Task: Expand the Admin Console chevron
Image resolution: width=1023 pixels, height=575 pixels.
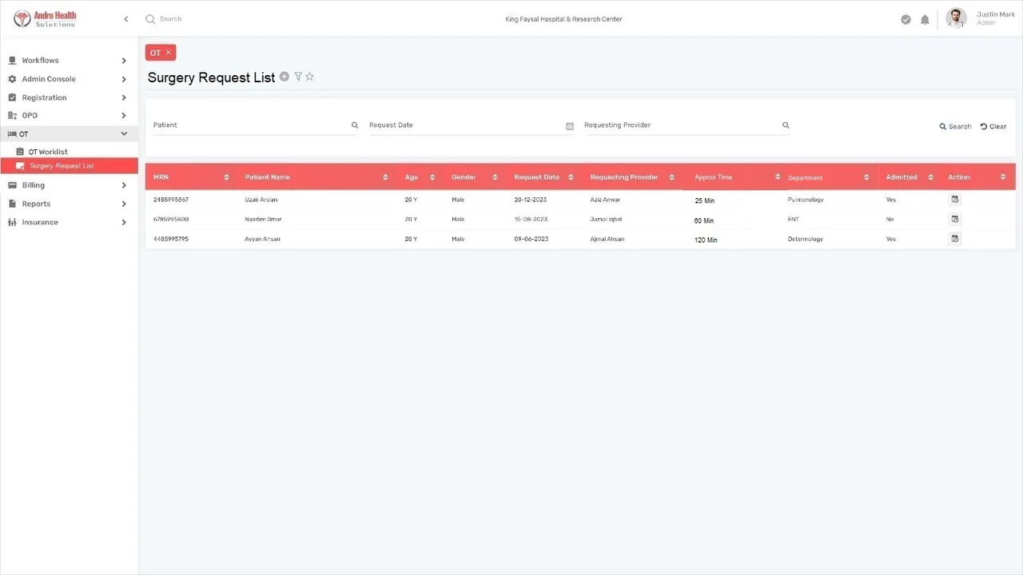Action: (x=124, y=79)
